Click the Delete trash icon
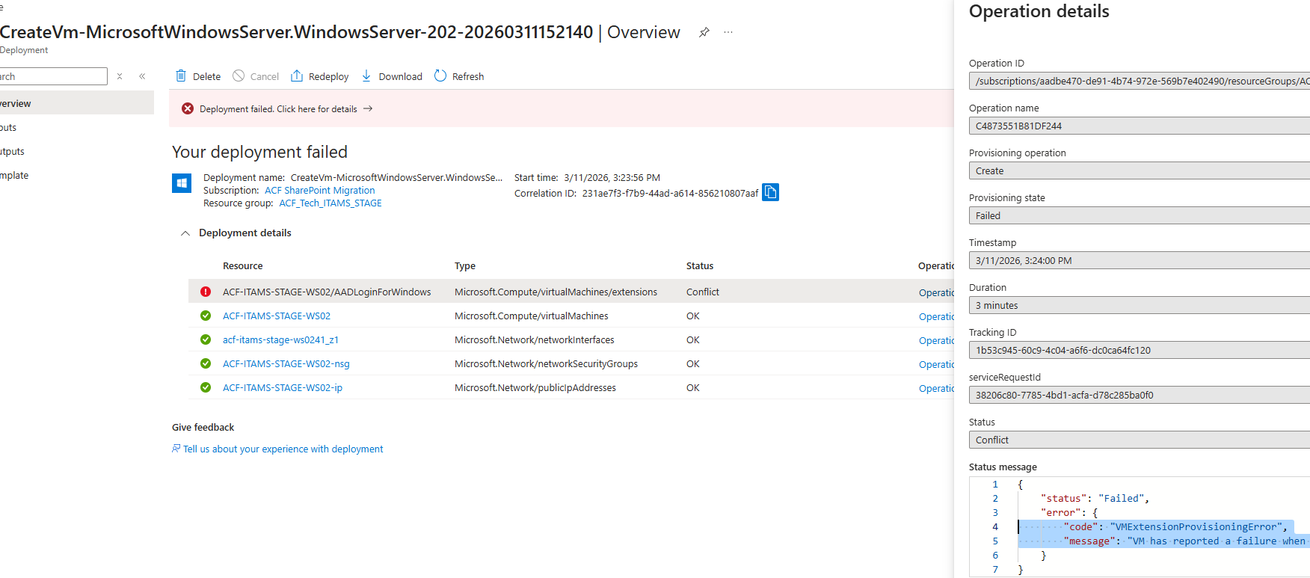Image resolution: width=1310 pixels, height=578 pixels. (x=181, y=76)
